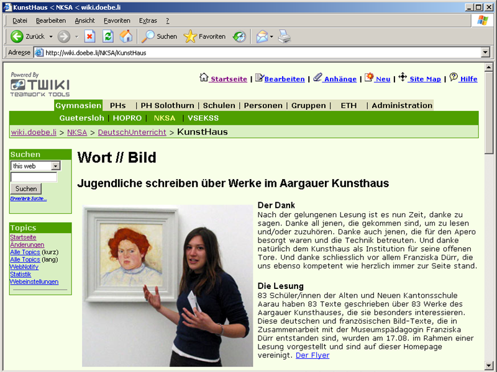The image size is (497, 372).
Task: Expand the address bar dropdown
Action: click(x=485, y=53)
